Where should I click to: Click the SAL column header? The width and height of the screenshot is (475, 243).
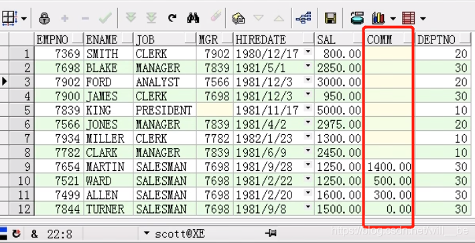(339, 39)
